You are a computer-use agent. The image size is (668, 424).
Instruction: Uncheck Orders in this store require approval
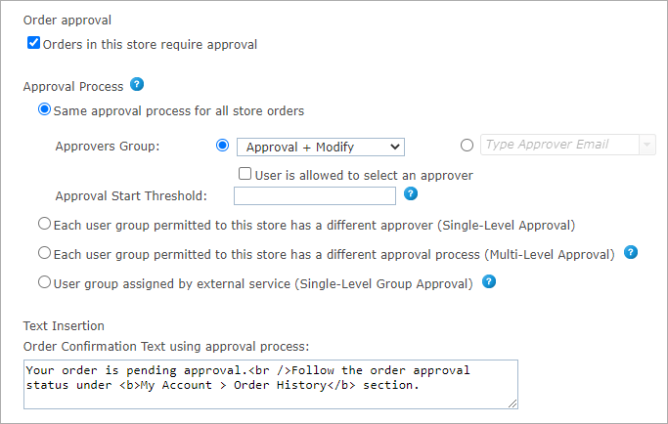pyautogui.click(x=34, y=43)
